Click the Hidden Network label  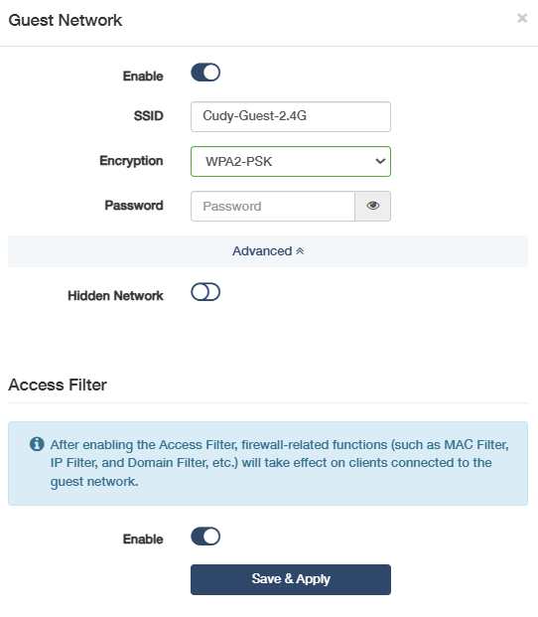click(x=115, y=295)
